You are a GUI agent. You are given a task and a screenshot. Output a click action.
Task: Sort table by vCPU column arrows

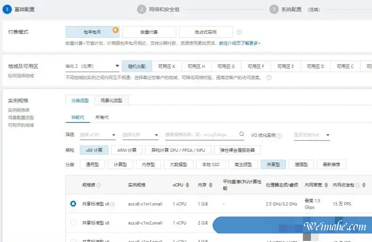coord(188,185)
